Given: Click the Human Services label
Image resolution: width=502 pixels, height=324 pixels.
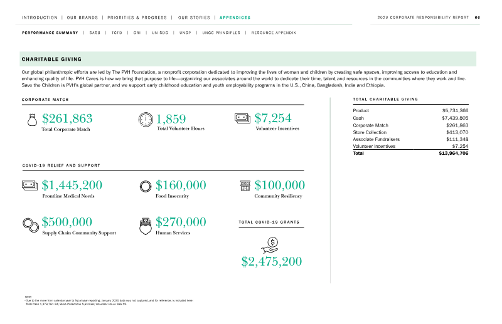Looking at the screenshot, I should [173, 233].
